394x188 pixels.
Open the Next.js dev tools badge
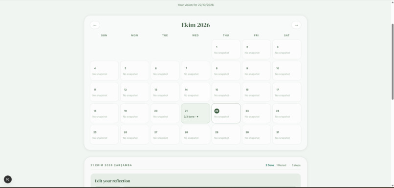8,179
